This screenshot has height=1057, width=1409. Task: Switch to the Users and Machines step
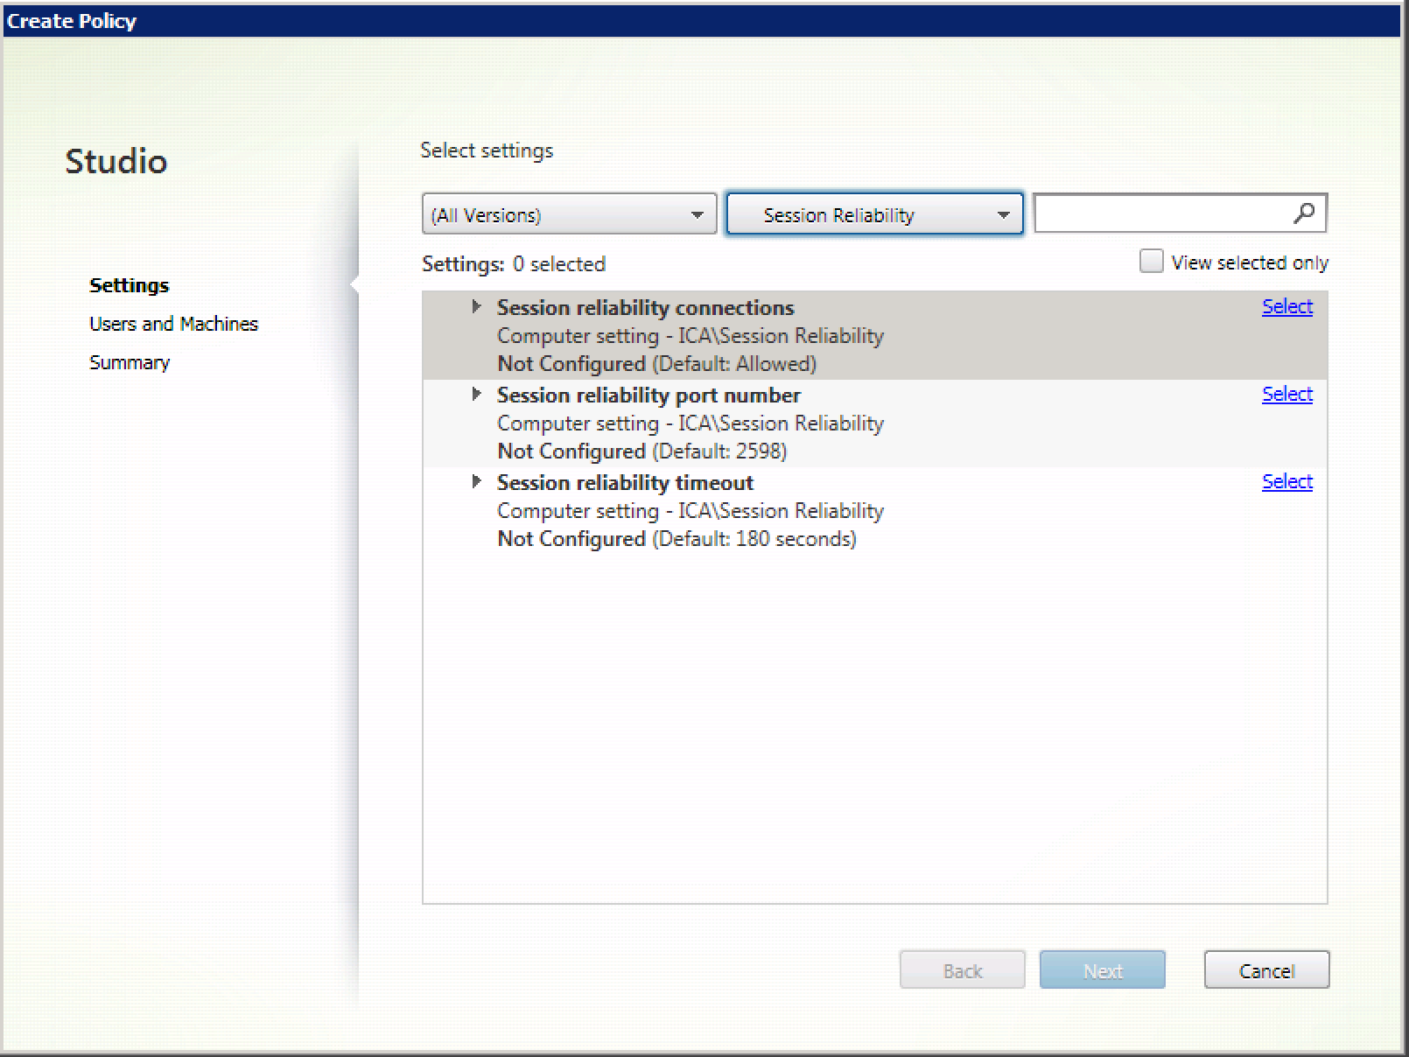click(x=173, y=323)
